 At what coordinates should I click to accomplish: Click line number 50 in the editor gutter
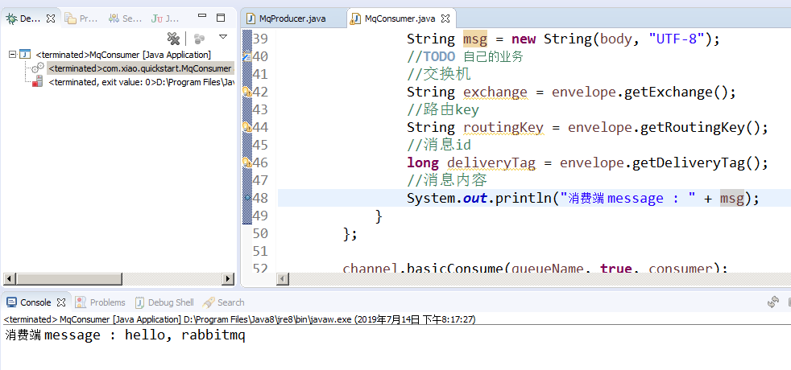[x=260, y=233]
